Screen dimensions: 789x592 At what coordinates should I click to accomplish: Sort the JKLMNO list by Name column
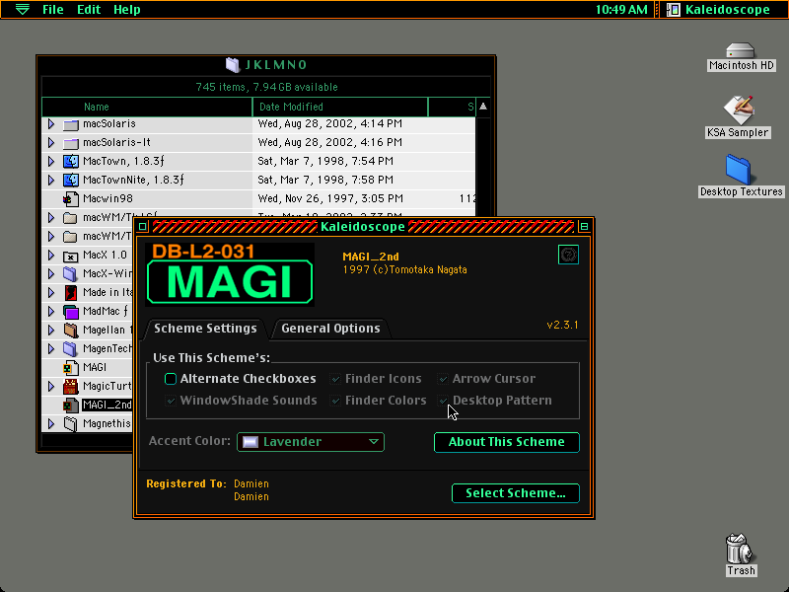pos(147,107)
